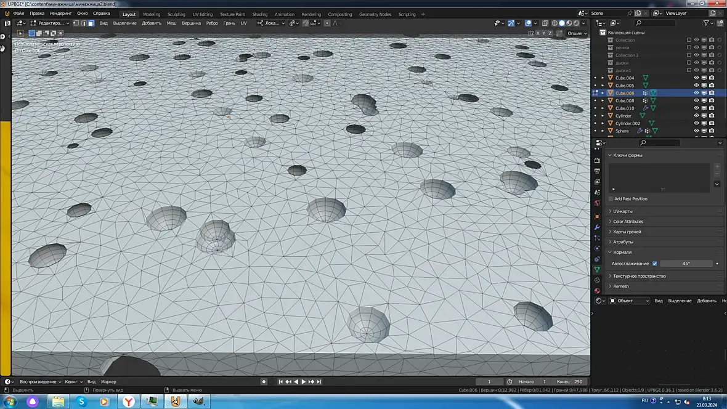Open the Material properties tab
The width and height of the screenshot is (727, 409).
[x=597, y=291]
